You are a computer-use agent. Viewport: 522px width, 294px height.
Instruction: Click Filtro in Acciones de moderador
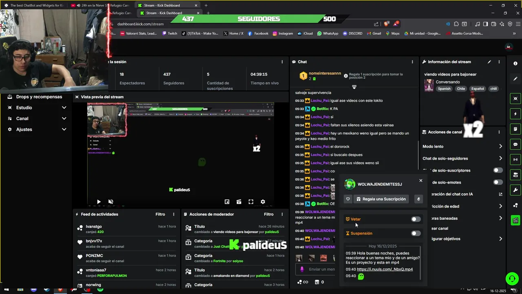(269, 214)
